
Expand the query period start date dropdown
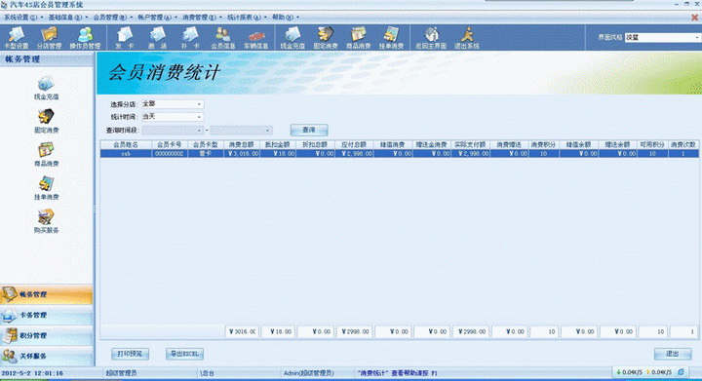199,131
